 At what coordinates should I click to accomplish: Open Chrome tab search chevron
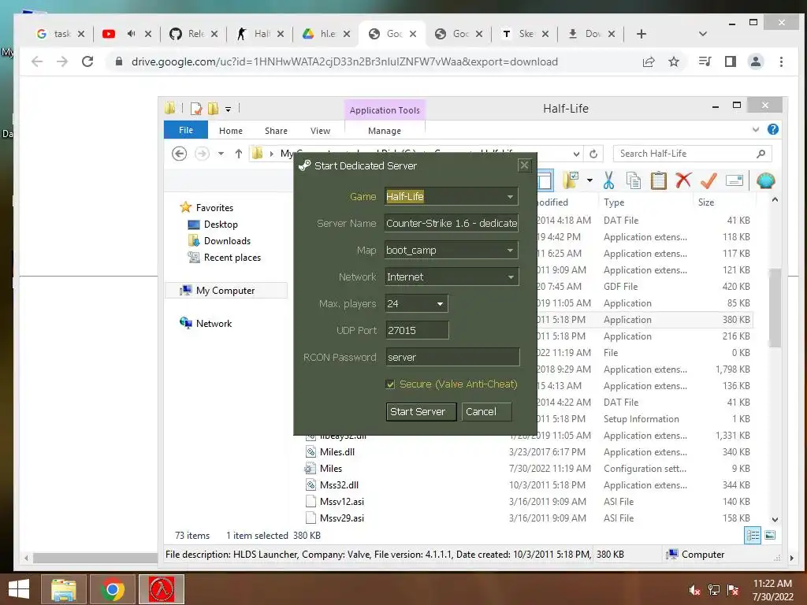(702, 34)
